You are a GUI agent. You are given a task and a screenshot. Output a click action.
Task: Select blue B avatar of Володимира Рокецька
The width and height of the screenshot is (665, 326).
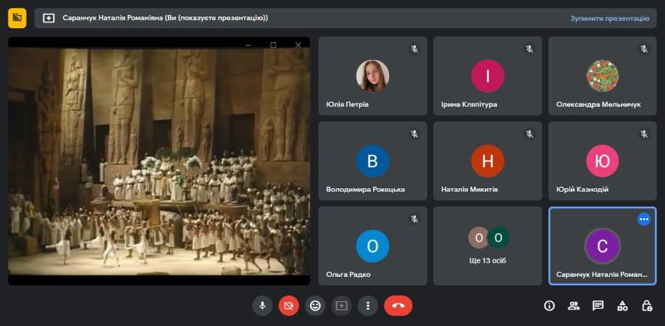pos(372,161)
